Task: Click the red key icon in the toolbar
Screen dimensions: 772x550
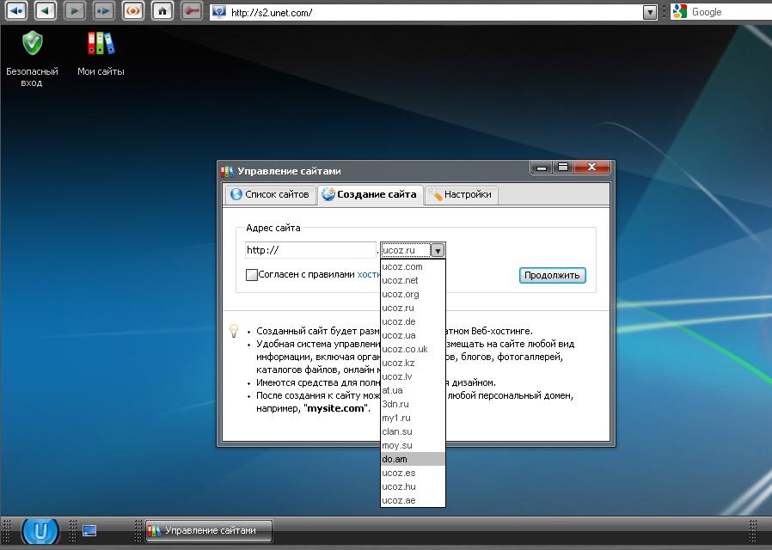Action: [x=192, y=11]
